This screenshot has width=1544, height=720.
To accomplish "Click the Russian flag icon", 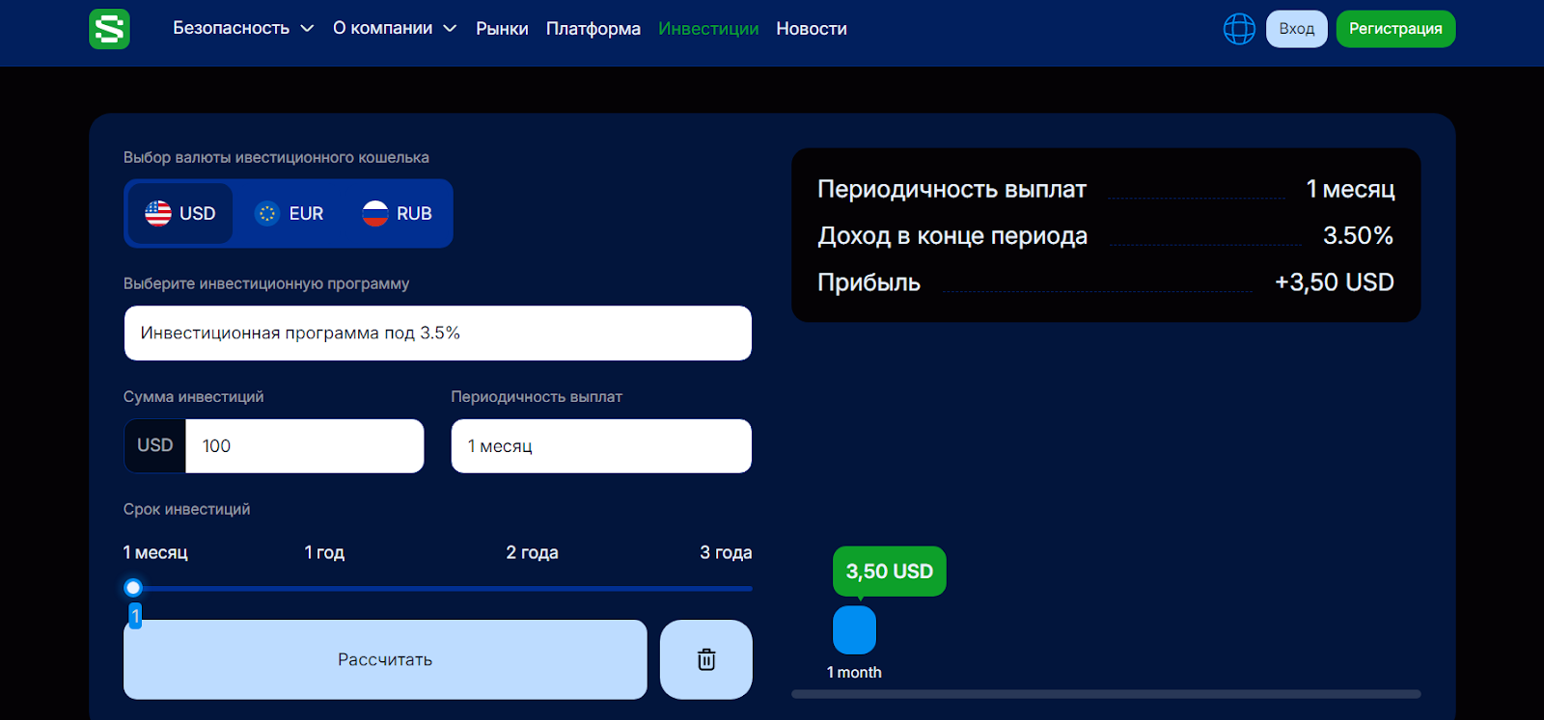I will pyautogui.click(x=375, y=213).
